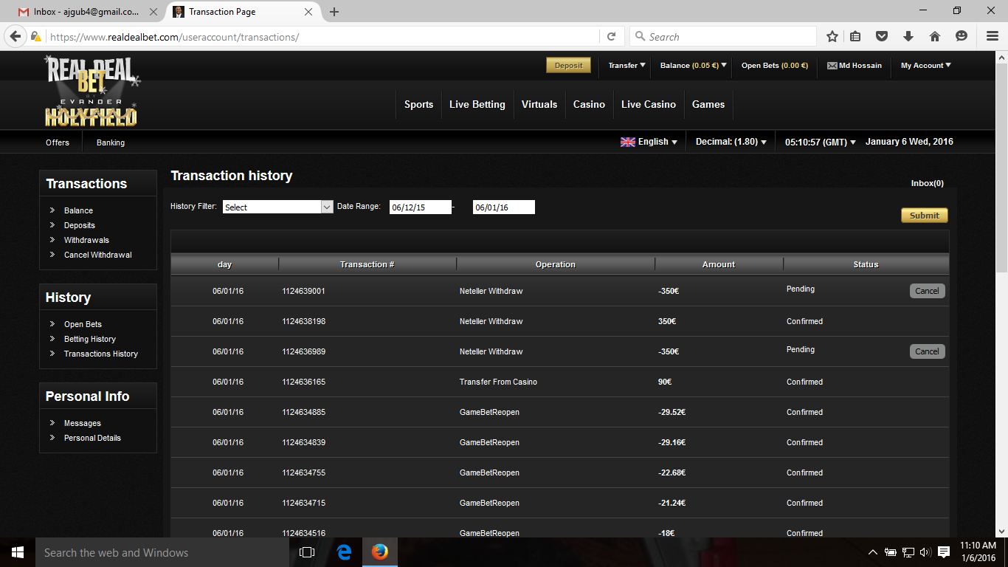
Task: Click the end date field 06/01/16
Action: click(503, 207)
